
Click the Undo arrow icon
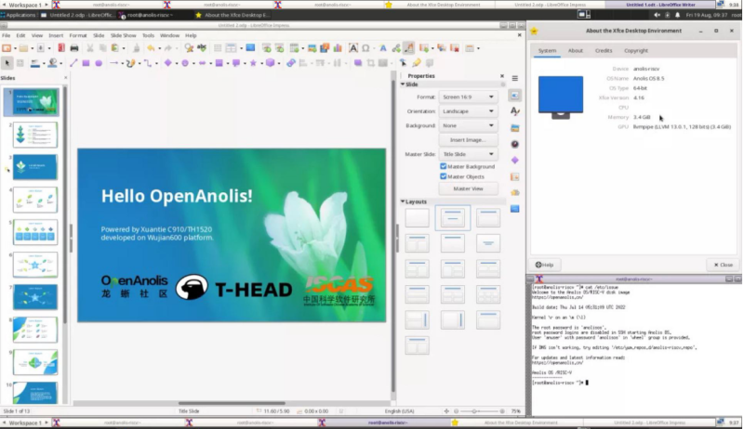coord(151,48)
